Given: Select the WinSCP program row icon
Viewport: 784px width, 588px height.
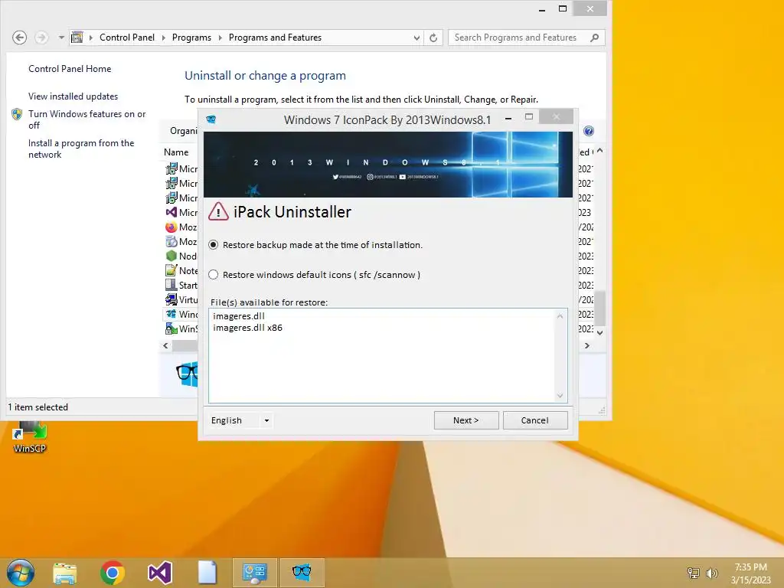Looking at the screenshot, I should pyautogui.click(x=171, y=328).
